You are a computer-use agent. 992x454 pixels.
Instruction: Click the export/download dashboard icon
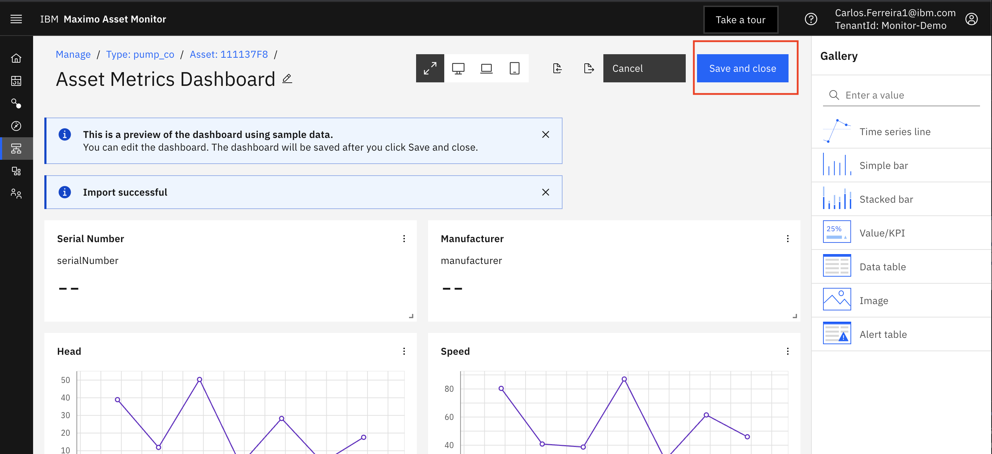[587, 68]
